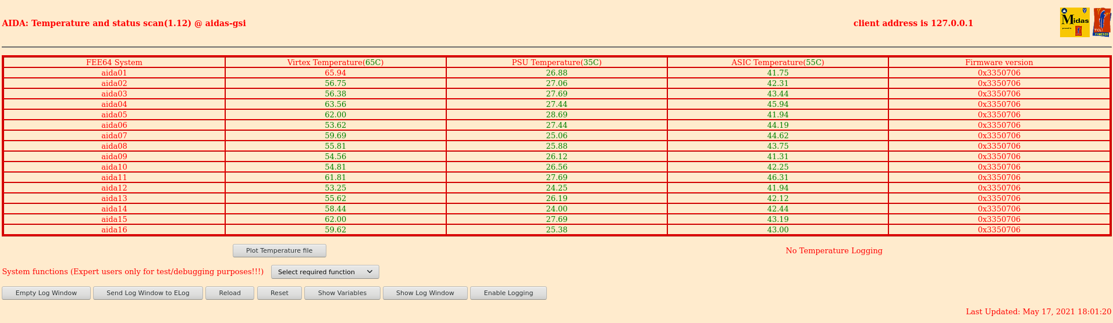Click the Empty Log Window button
Image resolution: width=1113 pixels, height=323 pixels.
[46, 293]
